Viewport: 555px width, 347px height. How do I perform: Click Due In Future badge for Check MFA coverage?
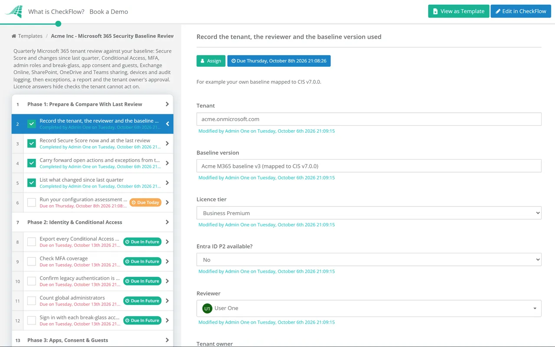pos(142,262)
